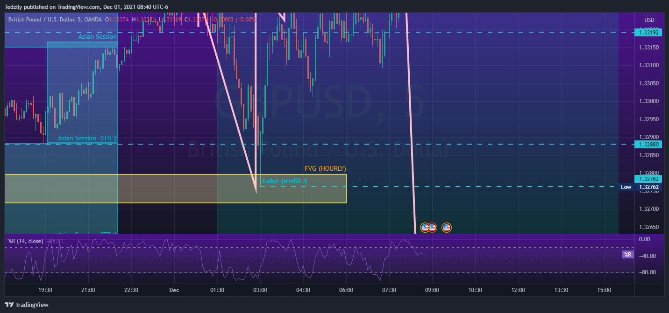Click the 06:00 time axis label
This screenshot has width=669, height=313.
tap(346, 290)
